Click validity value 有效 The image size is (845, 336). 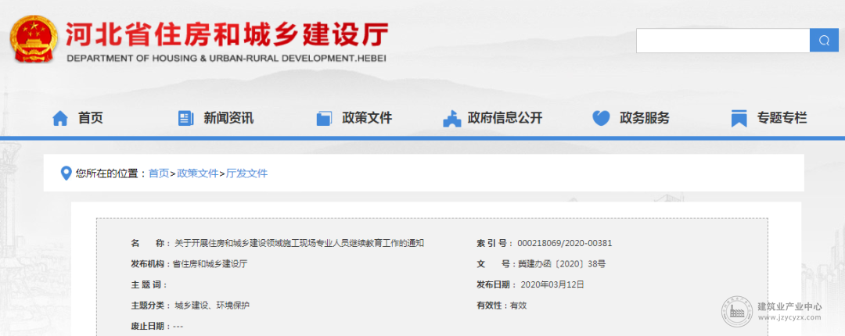[518, 306]
